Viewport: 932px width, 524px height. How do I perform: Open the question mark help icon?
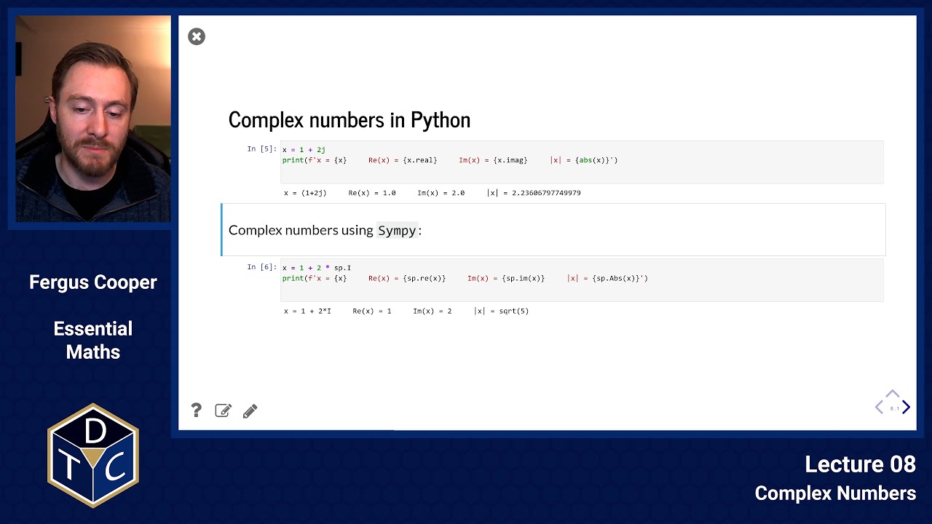click(x=196, y=410)
